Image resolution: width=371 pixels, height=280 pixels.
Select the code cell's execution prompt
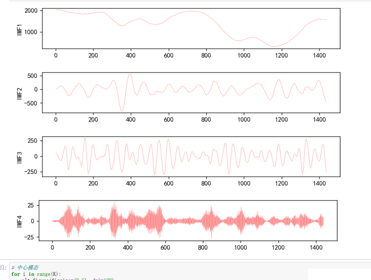click(3, 267)
